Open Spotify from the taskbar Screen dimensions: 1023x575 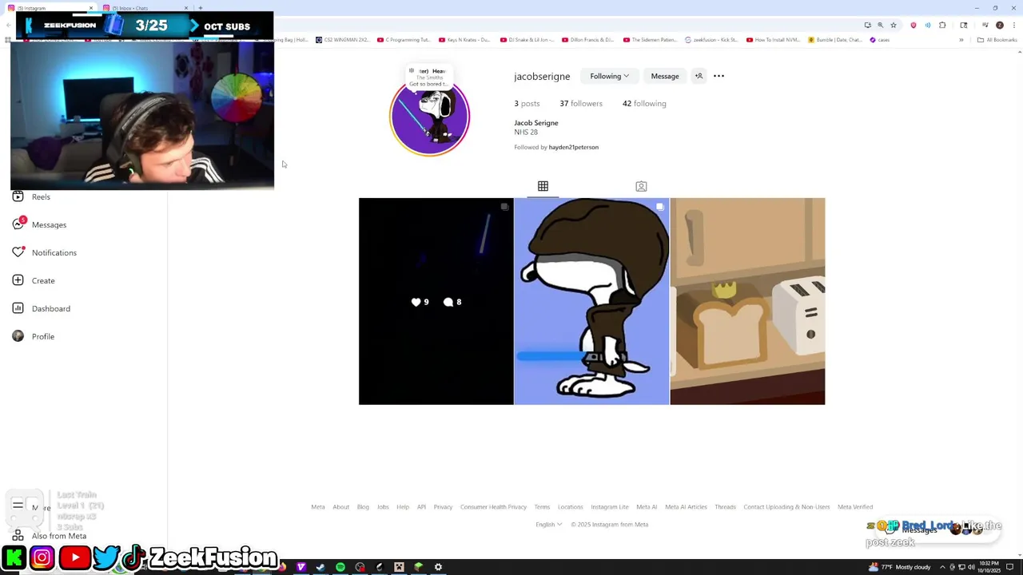pyautogui.click(x=340, y=567)
